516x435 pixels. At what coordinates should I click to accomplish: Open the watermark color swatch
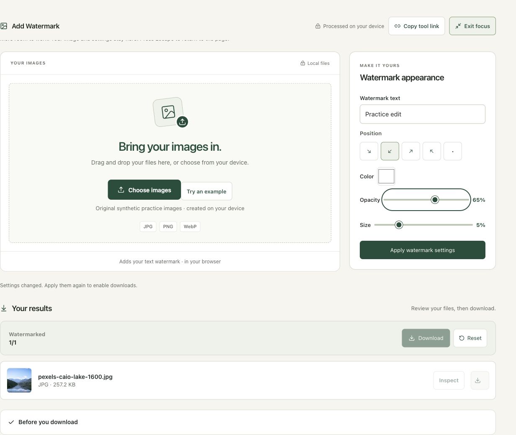coord(387,176)
